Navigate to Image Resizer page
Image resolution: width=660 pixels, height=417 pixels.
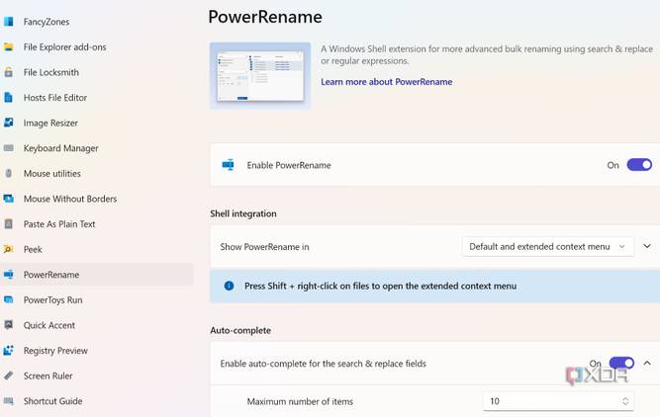[x=50, y=124]
